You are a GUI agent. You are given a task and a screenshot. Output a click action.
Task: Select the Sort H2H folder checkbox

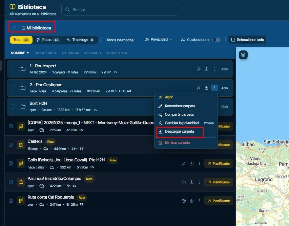click(13, 107)
